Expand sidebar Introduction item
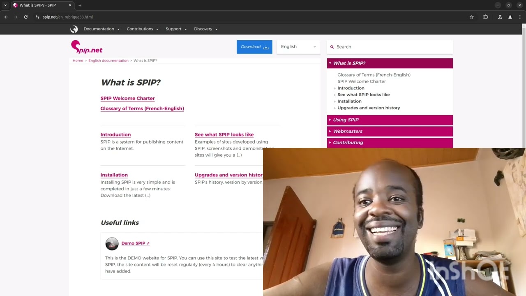 [351, 88]
